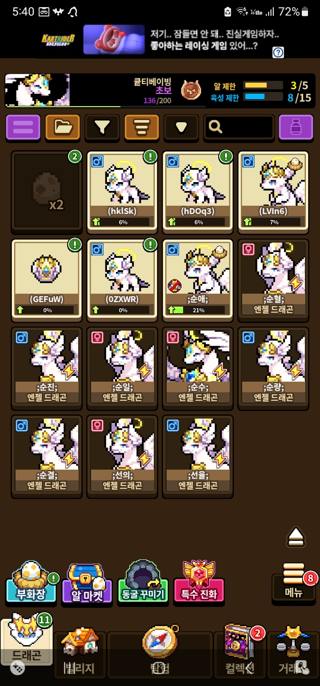Image resolution: width=320 pixels, height=686 pixels.
Task: Select the stacked eggs x2 slot
Action: pyautogui.click(x=47, y=192)
